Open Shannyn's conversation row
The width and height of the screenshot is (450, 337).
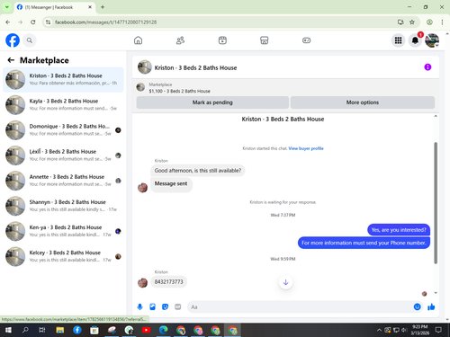(x=63, y=206)
